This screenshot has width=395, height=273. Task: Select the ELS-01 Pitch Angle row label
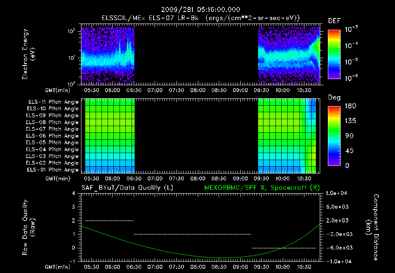(53, 170)
